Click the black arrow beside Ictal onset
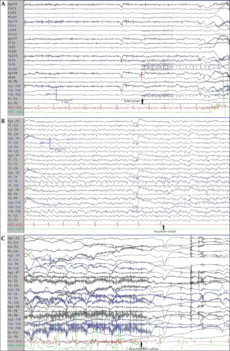The height and width of the screenshot is (351, 230). [x=142, y=101]
